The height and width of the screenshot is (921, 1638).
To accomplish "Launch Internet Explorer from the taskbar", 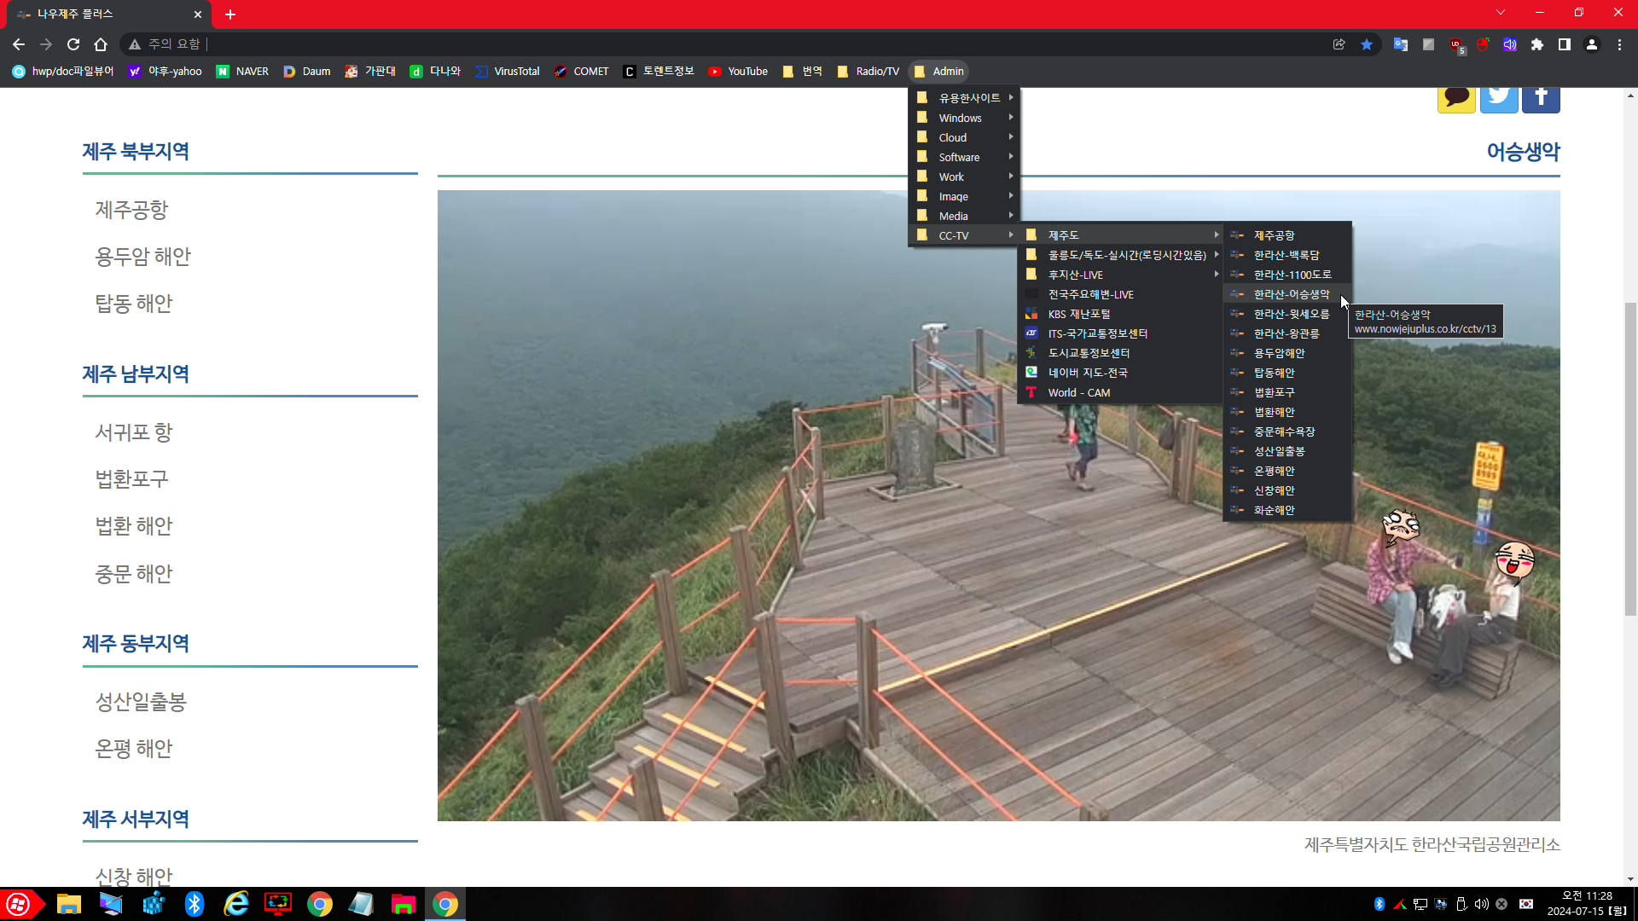I will coord(235,904).
